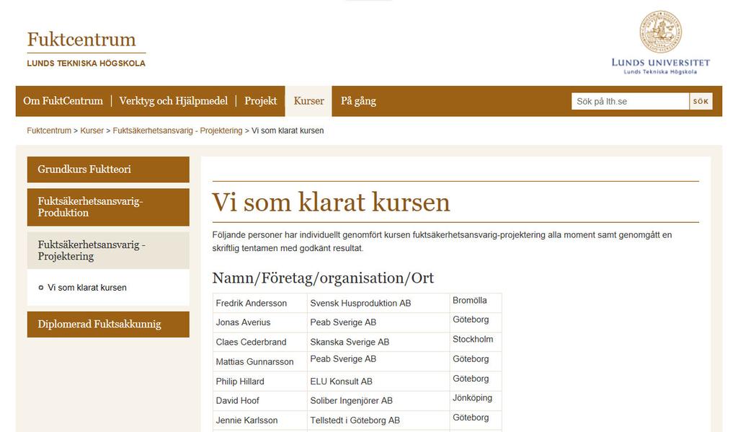Image resolution: width=738 pixels, height=432 pixels.
Task: Select the David Hoof table cell
Action: tap(259, 400)
